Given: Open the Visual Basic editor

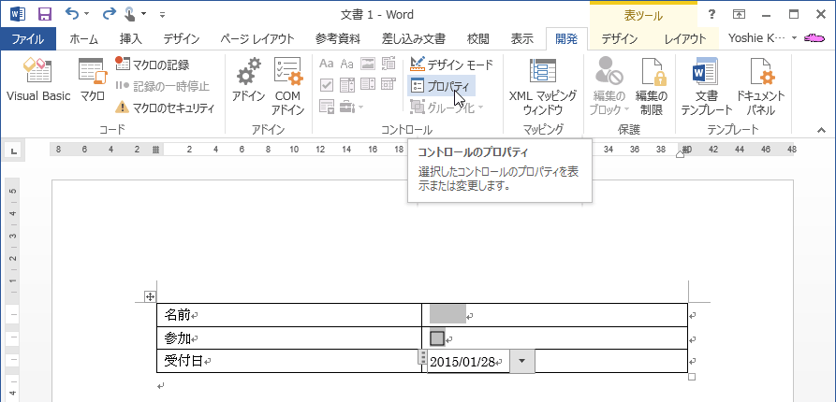Looking at the screenshot, I should click(37, 80).
